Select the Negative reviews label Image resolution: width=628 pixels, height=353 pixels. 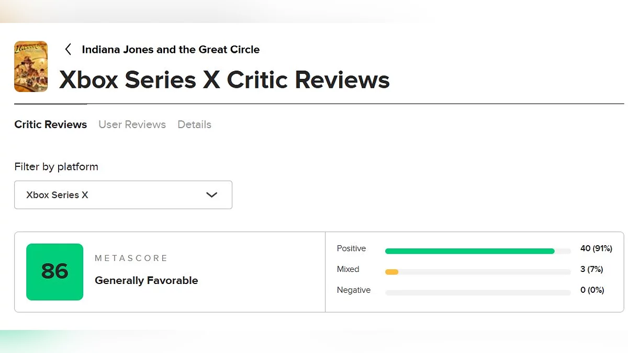click(354, 290)
